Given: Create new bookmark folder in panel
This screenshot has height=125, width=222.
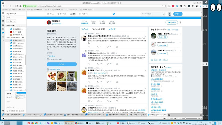Looking at the screenshot, I should [11, 21].
